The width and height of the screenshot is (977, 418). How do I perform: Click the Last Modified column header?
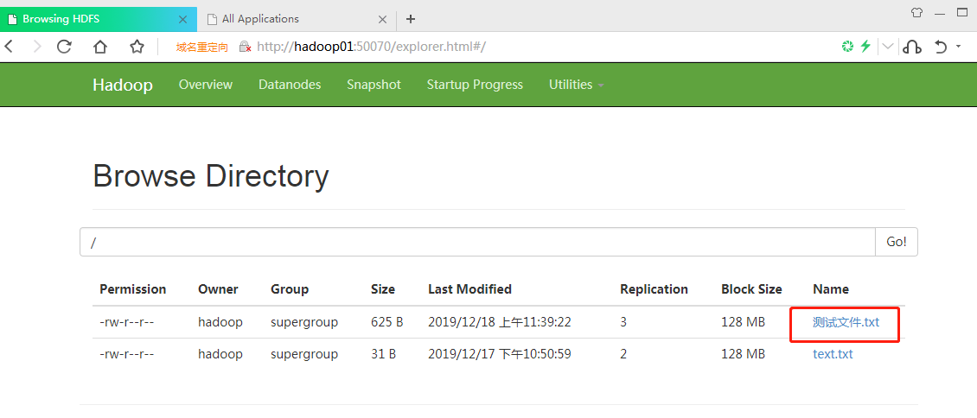(469, 289)
